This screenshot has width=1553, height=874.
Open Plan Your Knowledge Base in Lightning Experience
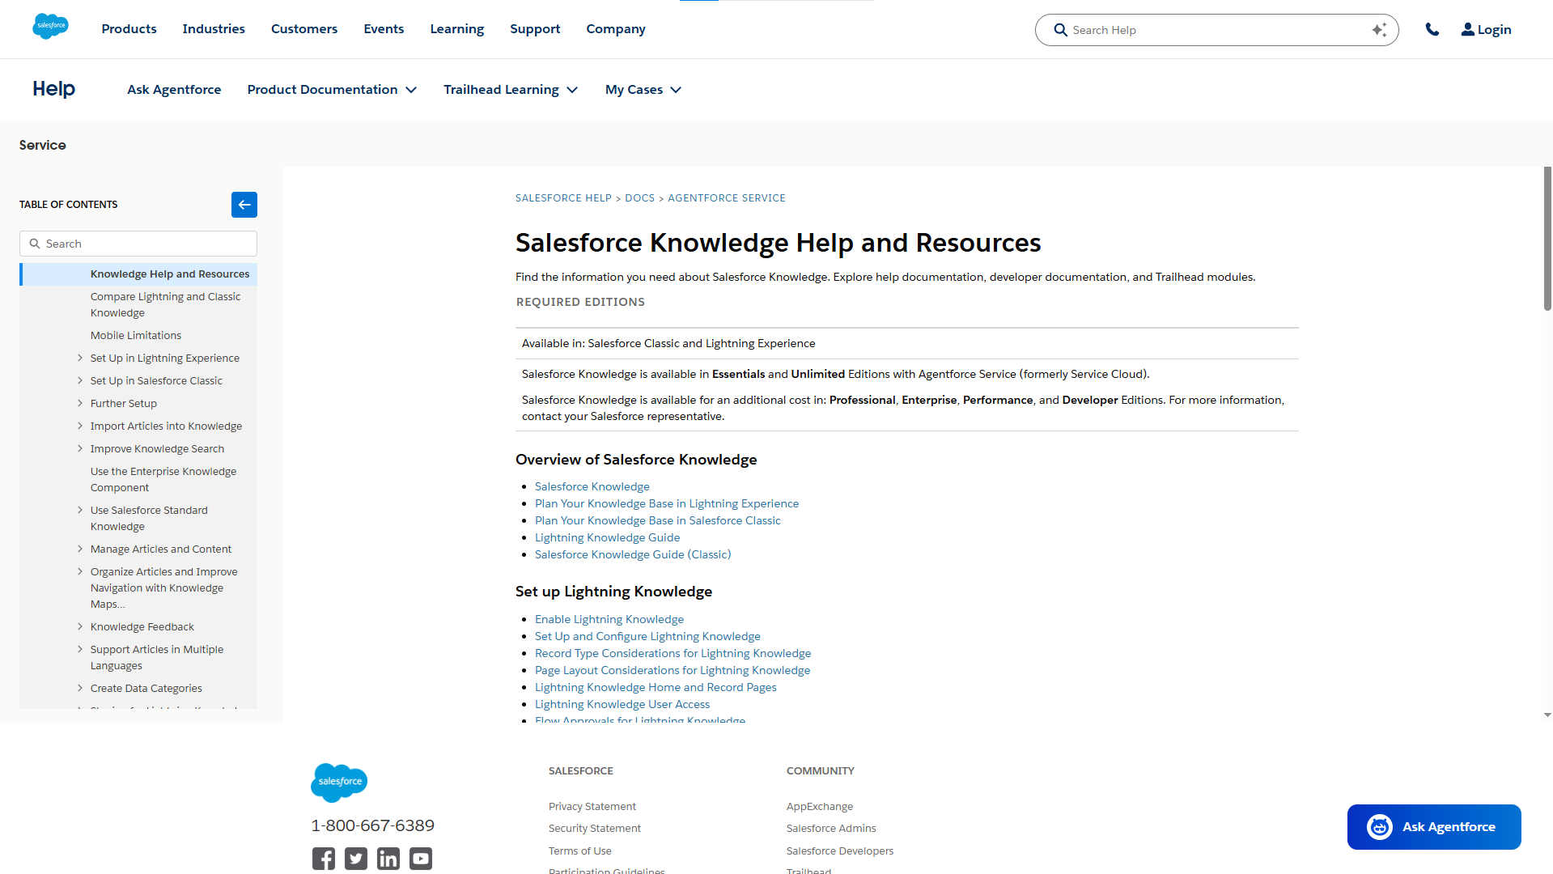667,503
